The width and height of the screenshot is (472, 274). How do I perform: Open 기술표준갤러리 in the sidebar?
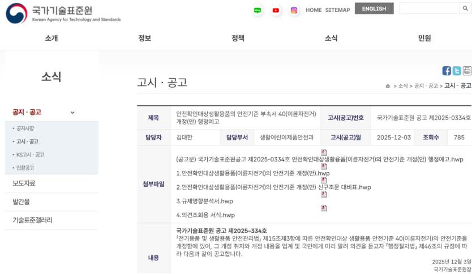(32, 220)
